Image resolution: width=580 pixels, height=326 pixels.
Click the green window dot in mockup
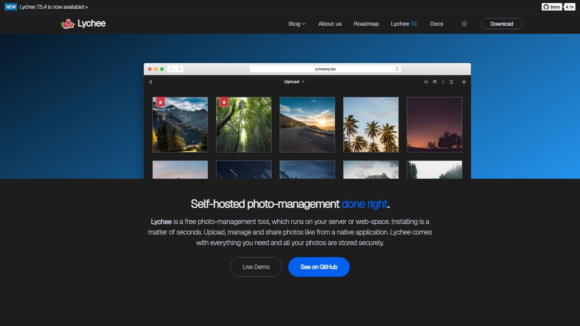(162, 69)
